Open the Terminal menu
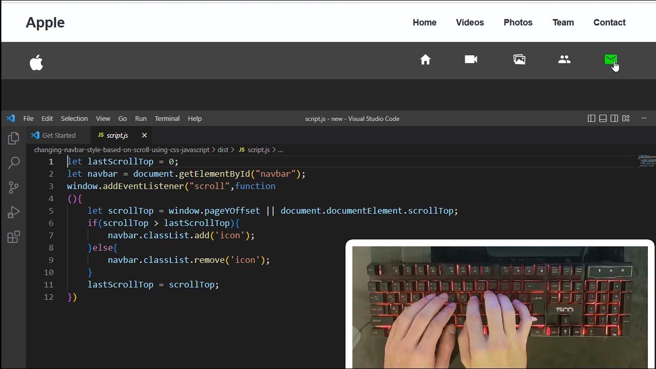Image resolution: width=656 pixels, height=369 pixels. 167,118
